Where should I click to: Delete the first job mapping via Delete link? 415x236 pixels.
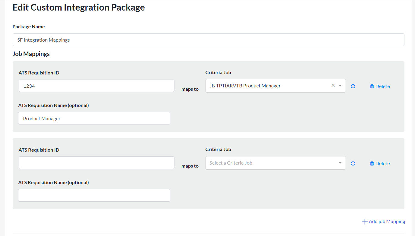382,86
